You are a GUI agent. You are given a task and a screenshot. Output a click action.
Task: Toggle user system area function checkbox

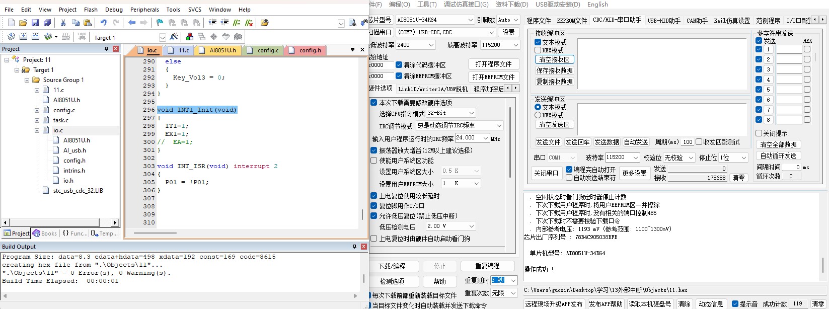(x=373, y=161)
